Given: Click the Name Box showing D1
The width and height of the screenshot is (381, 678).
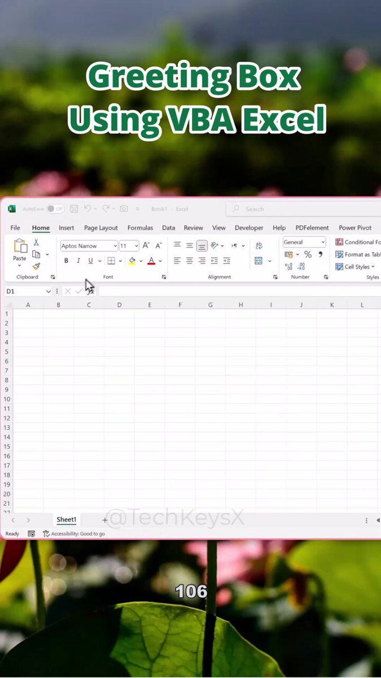Looking at the screenshot, I should pyautogui.click(x=24, y=291).
